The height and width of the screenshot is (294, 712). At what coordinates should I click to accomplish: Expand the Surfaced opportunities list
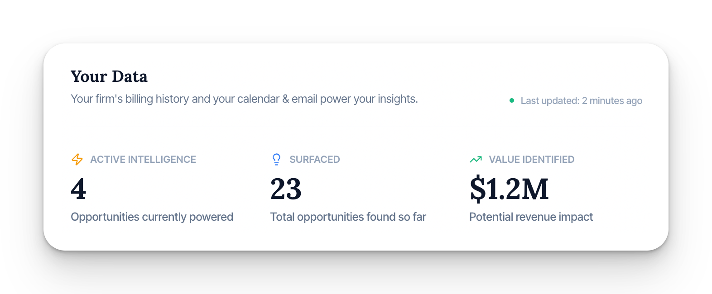pyautogui.click(x=315, y=159)
